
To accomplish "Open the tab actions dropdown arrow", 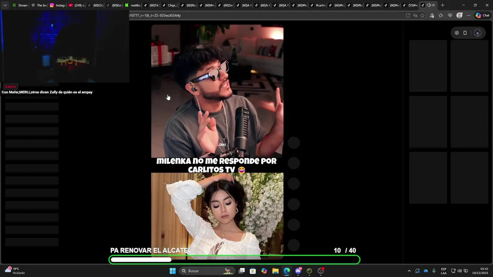I will click(x=5, y=5).
